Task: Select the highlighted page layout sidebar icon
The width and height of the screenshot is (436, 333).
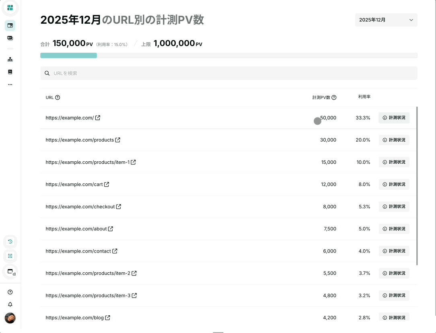Action: 10,26
